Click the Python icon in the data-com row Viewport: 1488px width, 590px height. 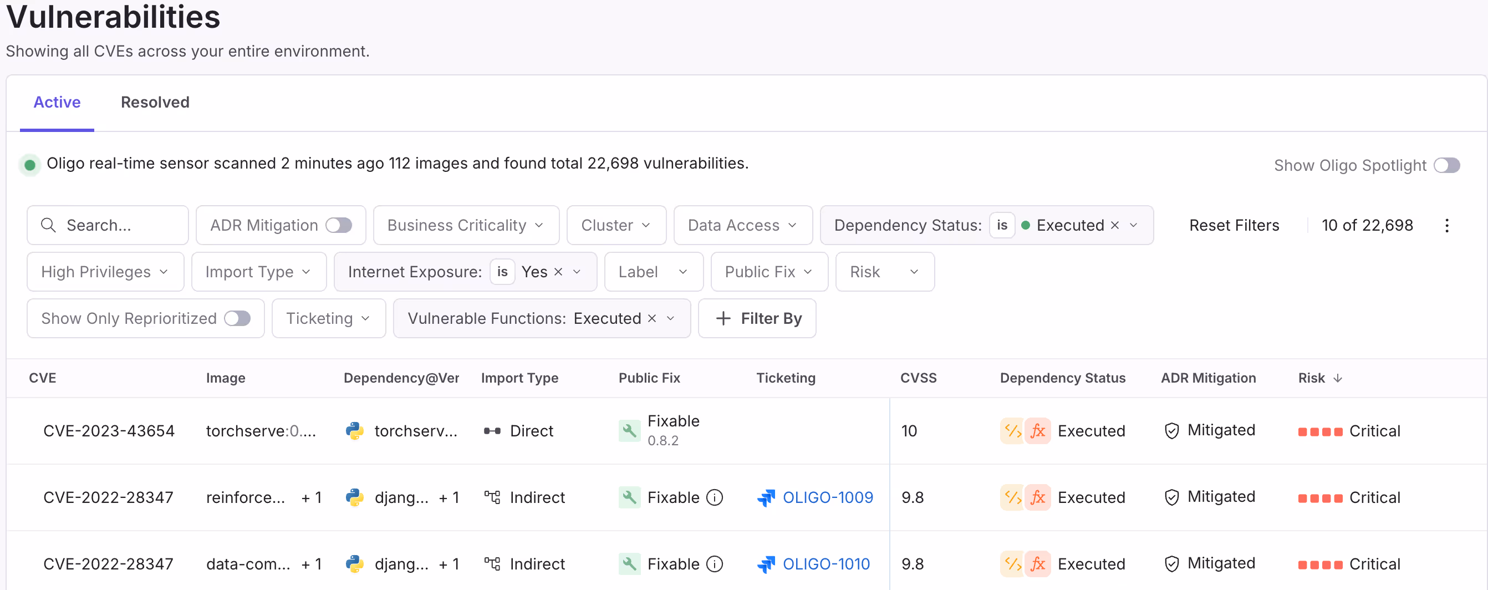(354, 563)
